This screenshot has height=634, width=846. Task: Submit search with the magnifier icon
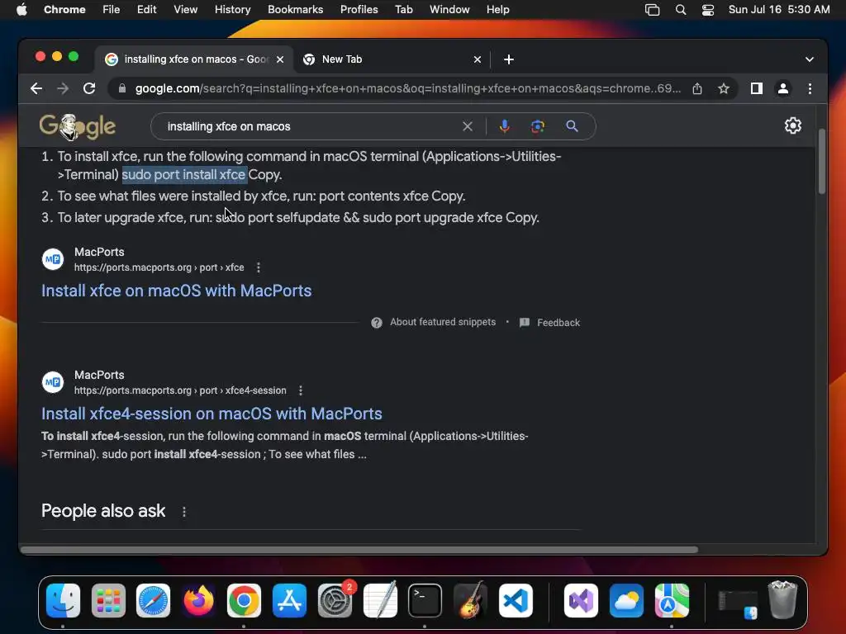(572, 126)
